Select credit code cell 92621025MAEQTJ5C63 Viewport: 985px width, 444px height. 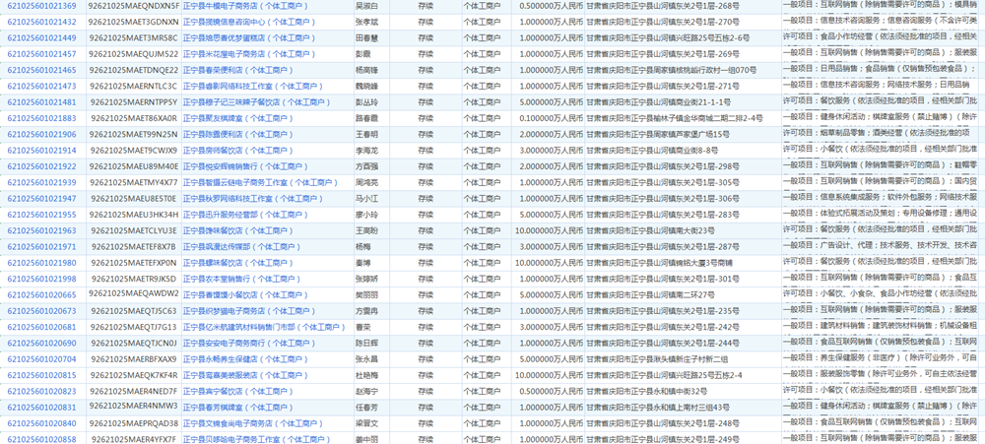pos(133,311)
